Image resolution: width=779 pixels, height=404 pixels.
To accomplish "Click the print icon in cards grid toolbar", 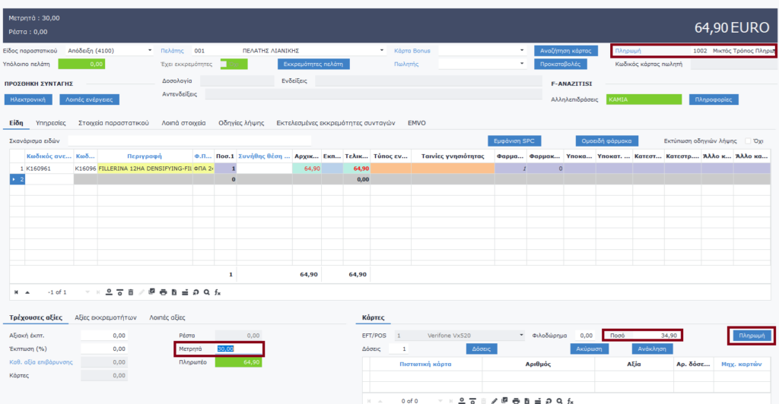I will [x=517, y=399].
